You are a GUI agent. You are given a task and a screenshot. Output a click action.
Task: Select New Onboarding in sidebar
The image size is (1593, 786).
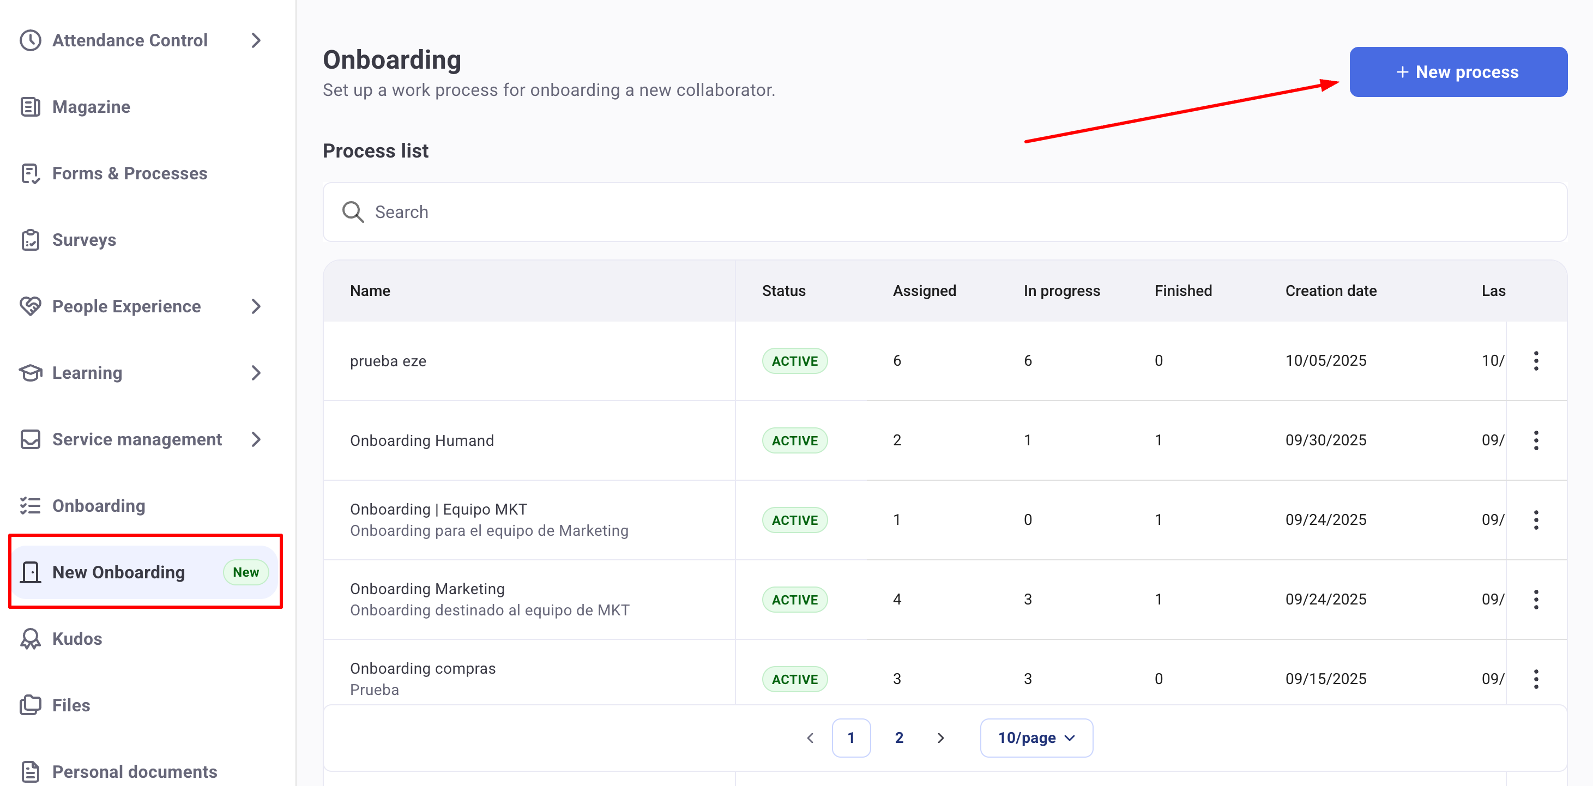coord(118,572)
